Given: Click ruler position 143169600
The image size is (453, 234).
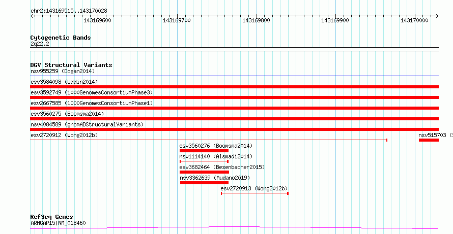Looking at the screenshot, I should click(97, 20).
